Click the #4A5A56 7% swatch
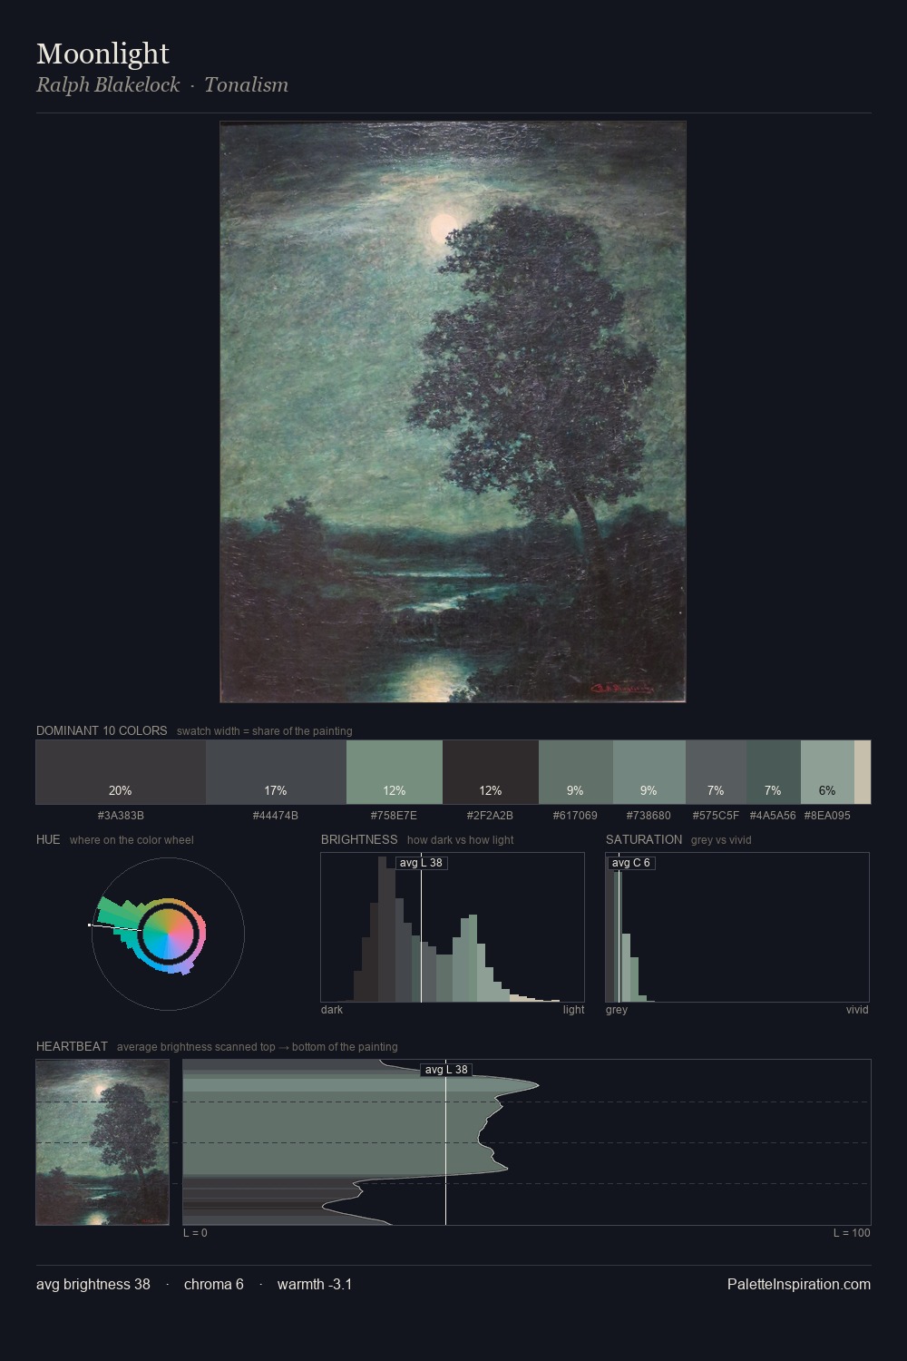This screenshot has width=907, height=1361. pyautogui.click(x=774, y=772)
